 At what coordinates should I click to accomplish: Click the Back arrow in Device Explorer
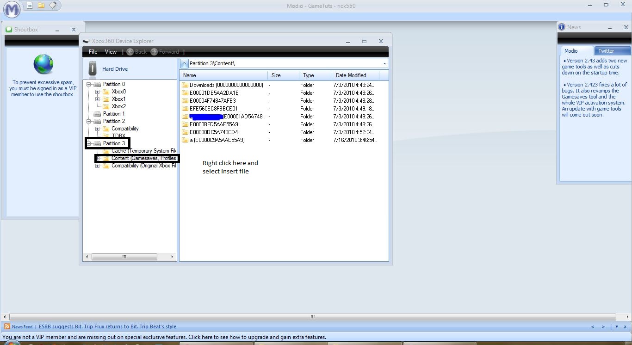click(x=130, y=52)
